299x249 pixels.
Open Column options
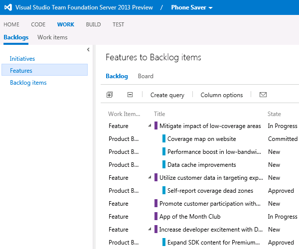(222, 95)
